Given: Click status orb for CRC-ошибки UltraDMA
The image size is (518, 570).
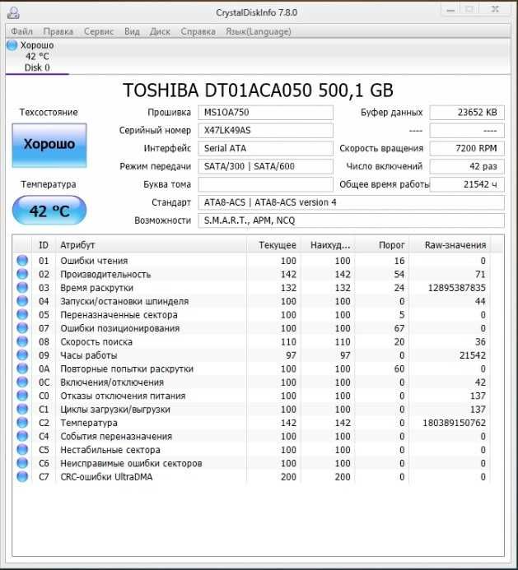Looking at the screenshot, I should [x=22, y=476].
